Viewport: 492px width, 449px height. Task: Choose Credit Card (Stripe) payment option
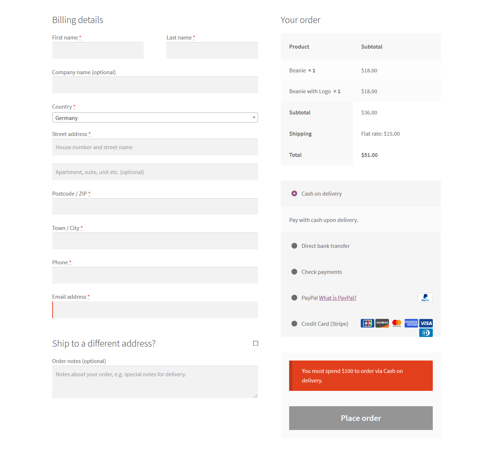(x=294, y=324)
